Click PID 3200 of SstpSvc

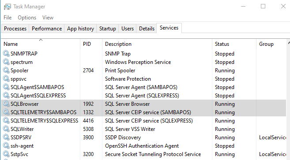tap(88, 154)
